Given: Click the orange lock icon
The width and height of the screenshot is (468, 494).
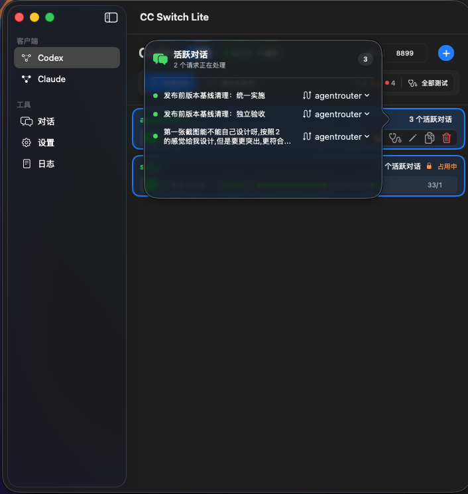Looking at the screenshot, I should click(x=429, y=166).
